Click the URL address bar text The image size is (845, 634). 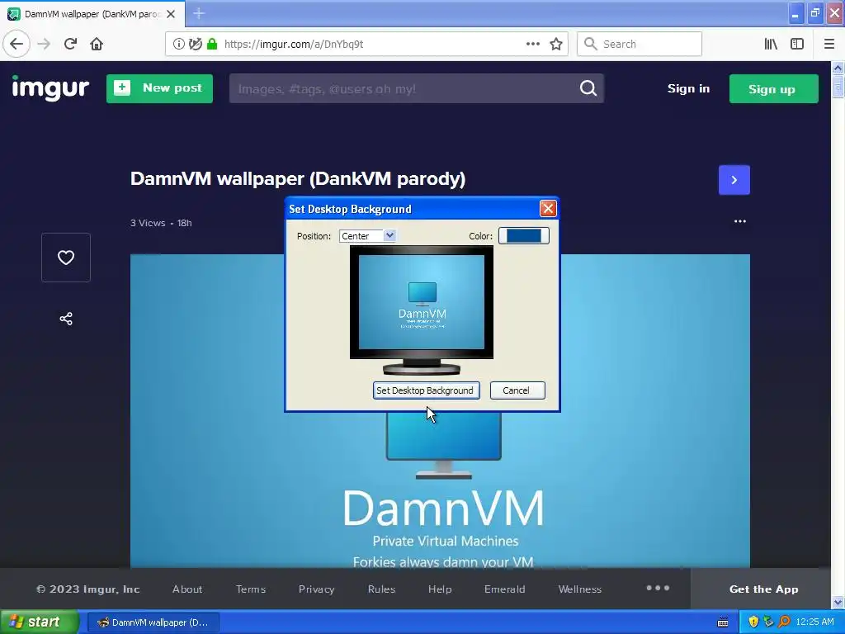click(294, 45)
